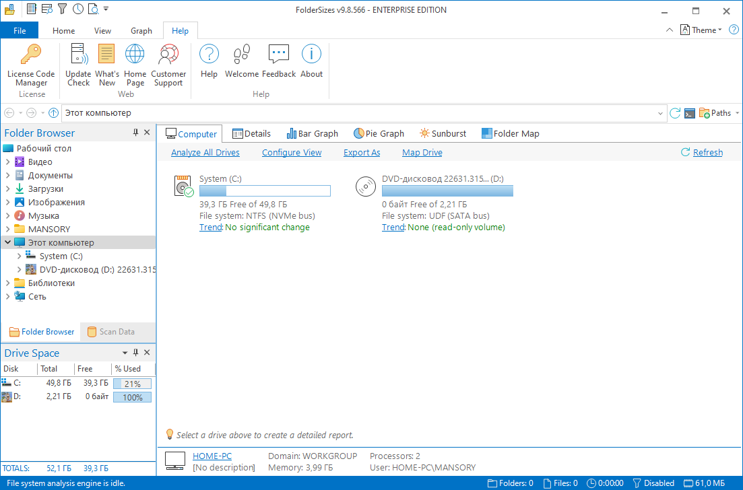Screen dimensions: 743x490
Task: Expand System (C:) in folder tree
Action: 19,256
